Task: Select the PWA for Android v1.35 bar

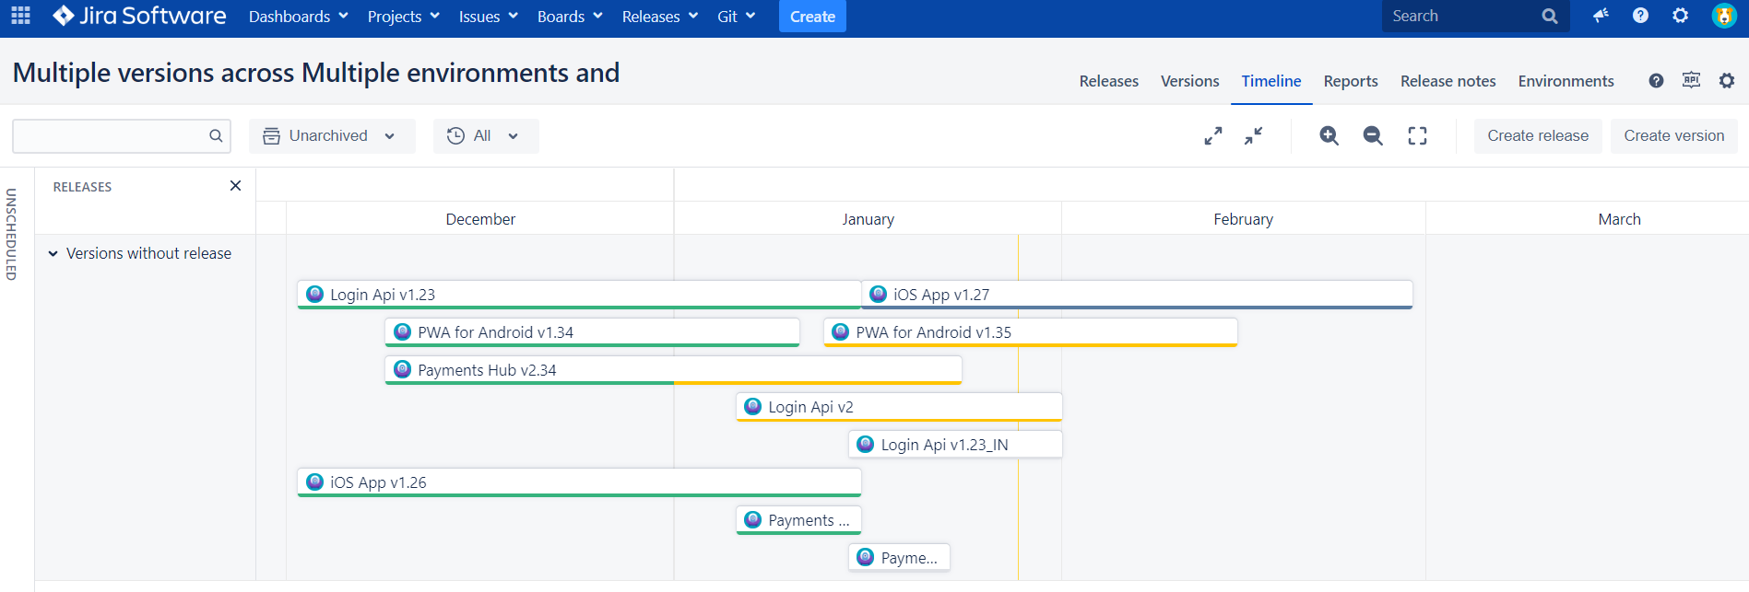Action: pyautogui.click(x=1030, y=332)
